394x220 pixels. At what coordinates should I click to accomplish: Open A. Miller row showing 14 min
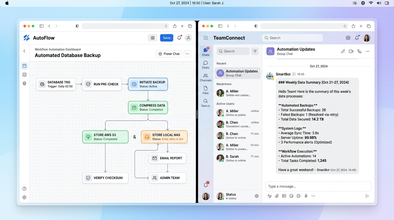click(x=238, y=147)
